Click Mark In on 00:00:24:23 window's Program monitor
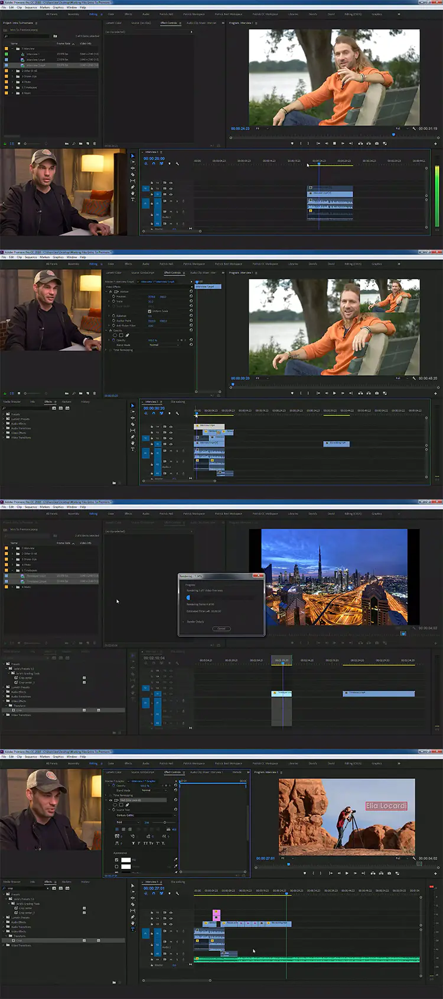The height and width of the screenshot is (999, 443). tap(301, 143)
